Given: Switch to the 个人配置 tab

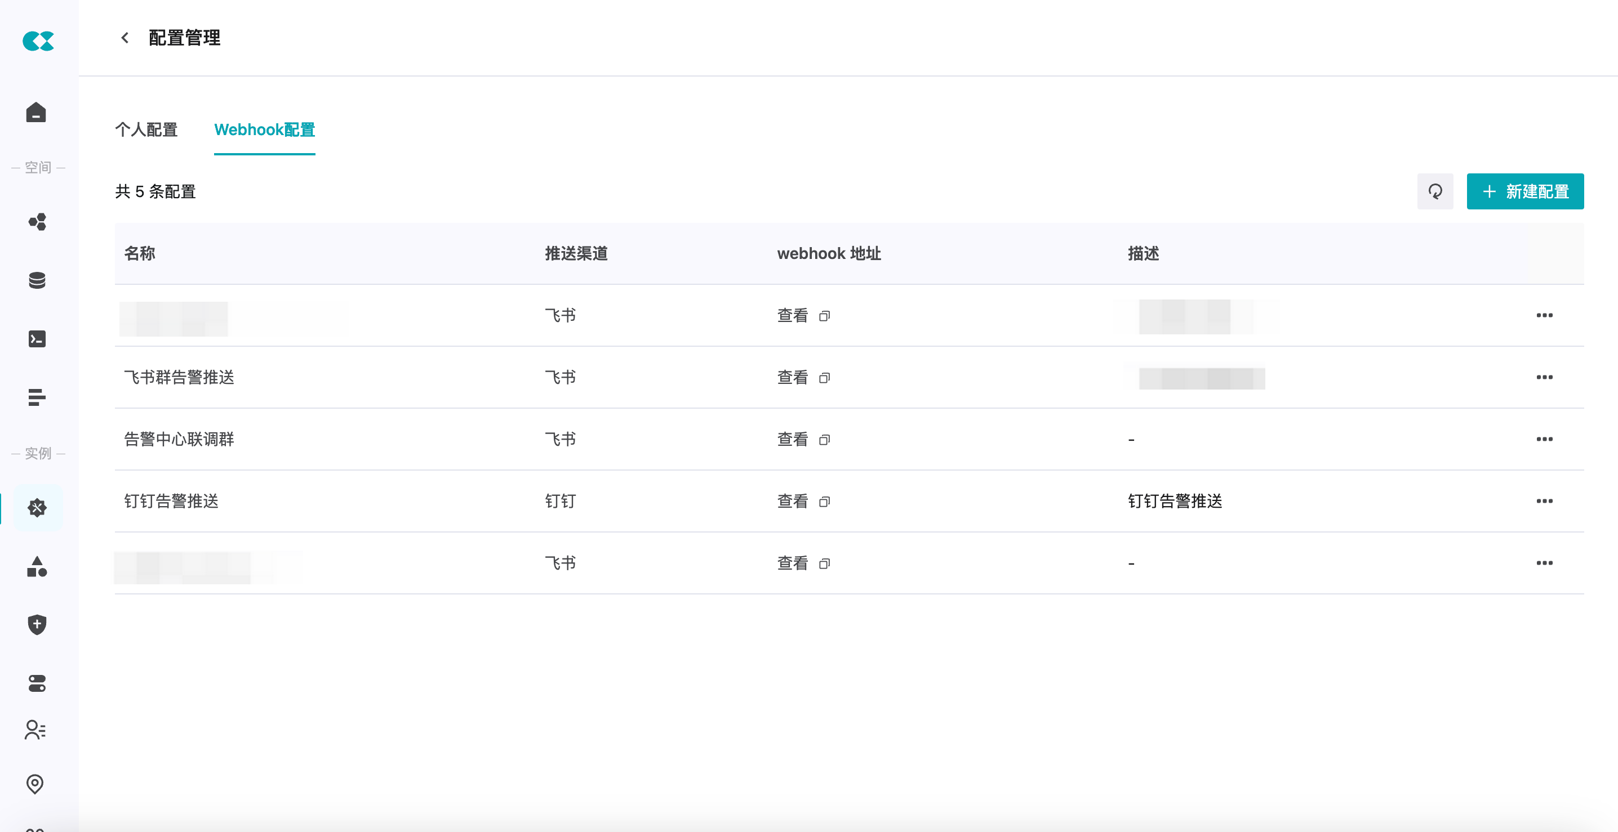Looking at the screenshot, I should coord(146,130).
